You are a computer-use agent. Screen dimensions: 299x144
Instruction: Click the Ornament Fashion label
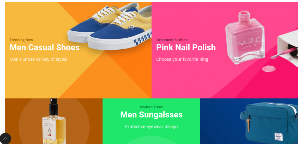coord(172,40)
